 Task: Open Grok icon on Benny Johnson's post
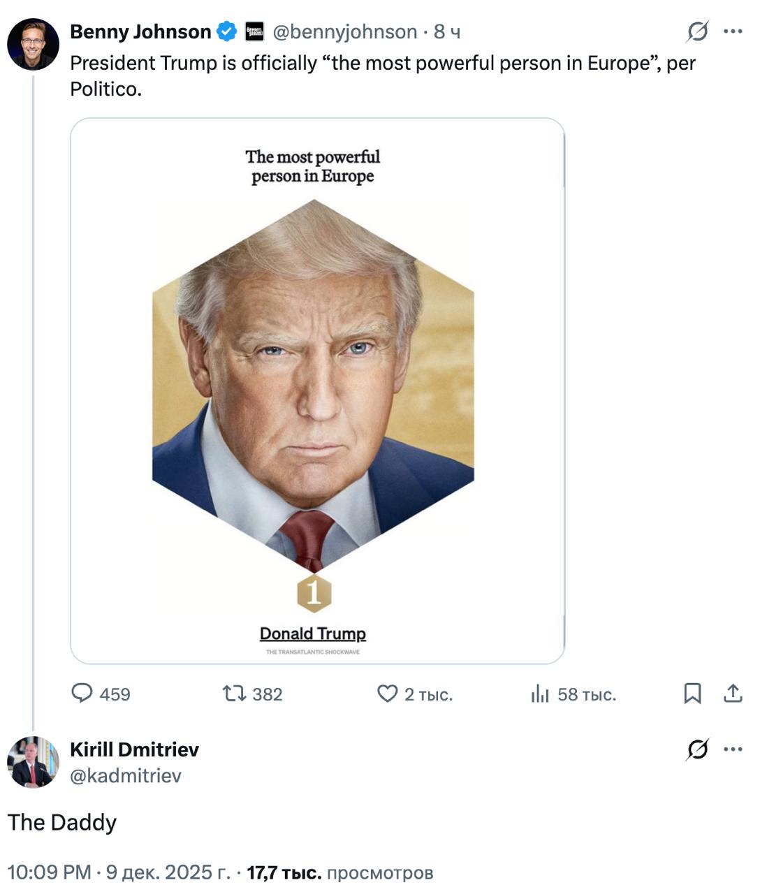point(697,31)
